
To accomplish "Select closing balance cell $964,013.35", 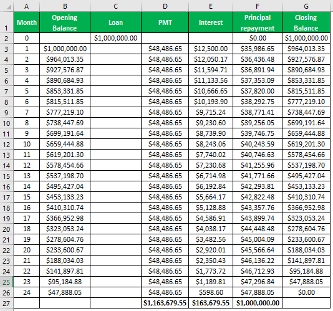I will [306, 49].
